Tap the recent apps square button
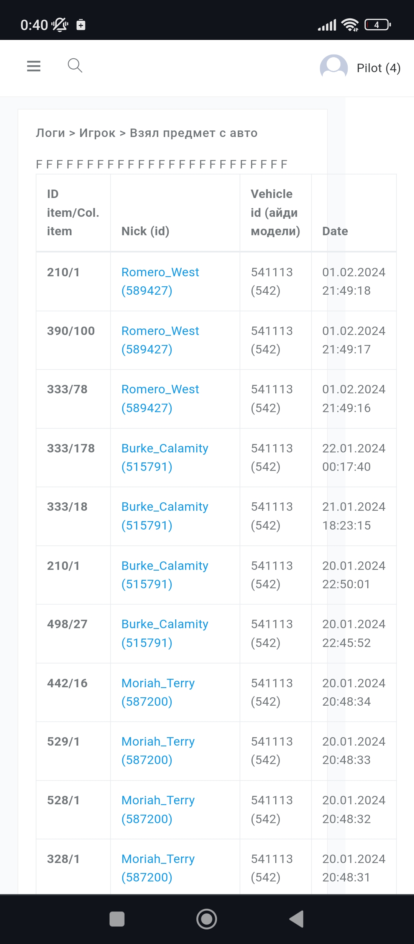The height and width of the screenshot is (944, 414). tap(117, 919)
